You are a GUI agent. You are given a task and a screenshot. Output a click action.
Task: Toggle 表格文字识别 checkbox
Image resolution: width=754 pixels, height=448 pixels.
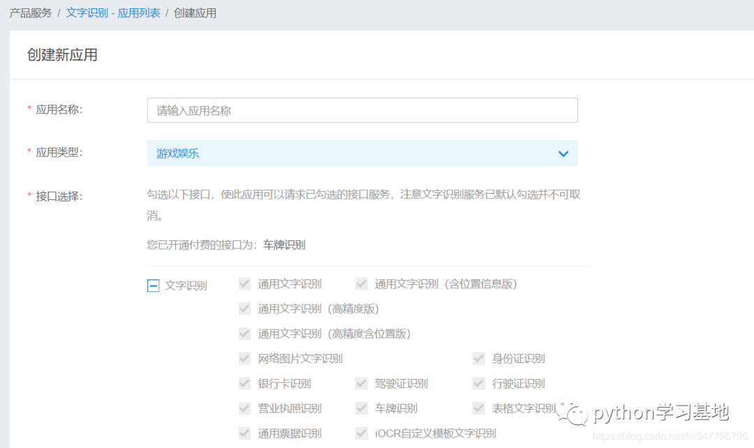point(479,409)
